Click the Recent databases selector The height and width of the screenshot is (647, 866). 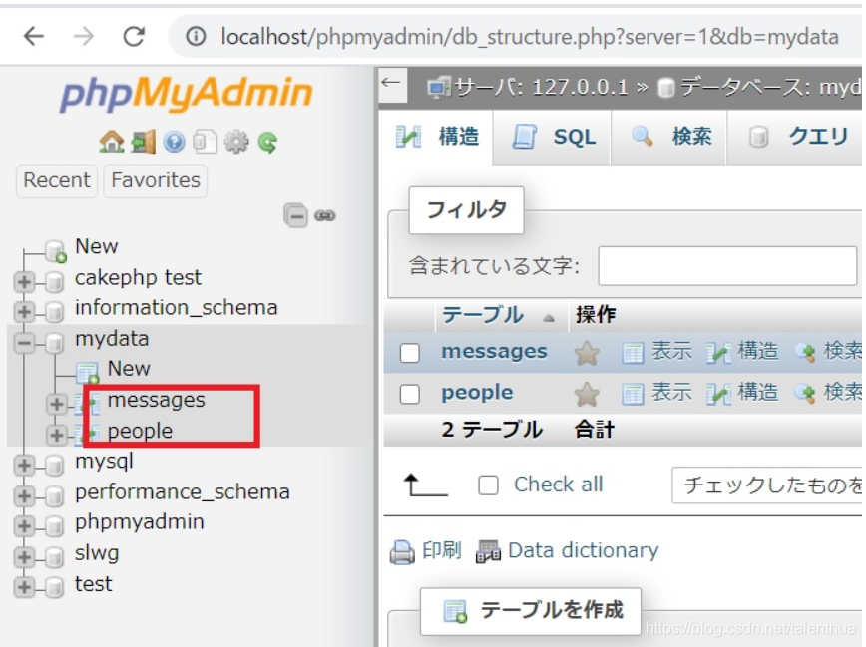[55, 180]
